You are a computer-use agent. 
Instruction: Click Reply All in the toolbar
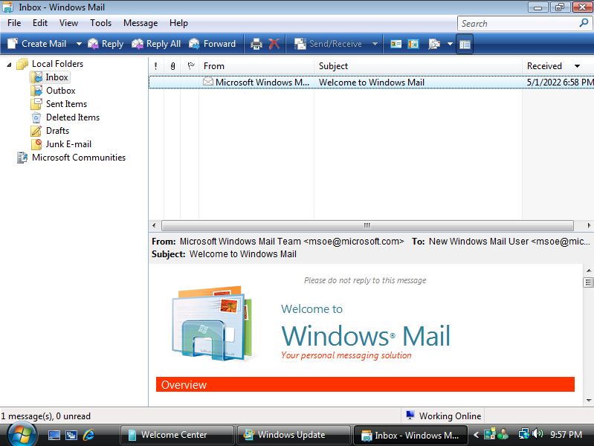point(156,44)
